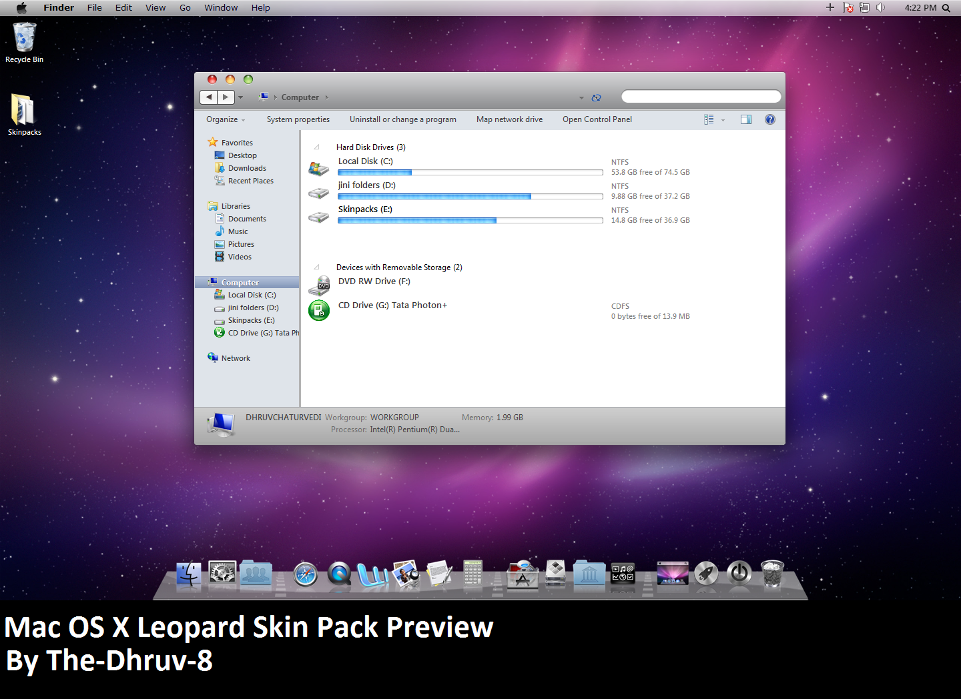Open the Leopard desktop wallpaper icon in dock

pos(672,574)
